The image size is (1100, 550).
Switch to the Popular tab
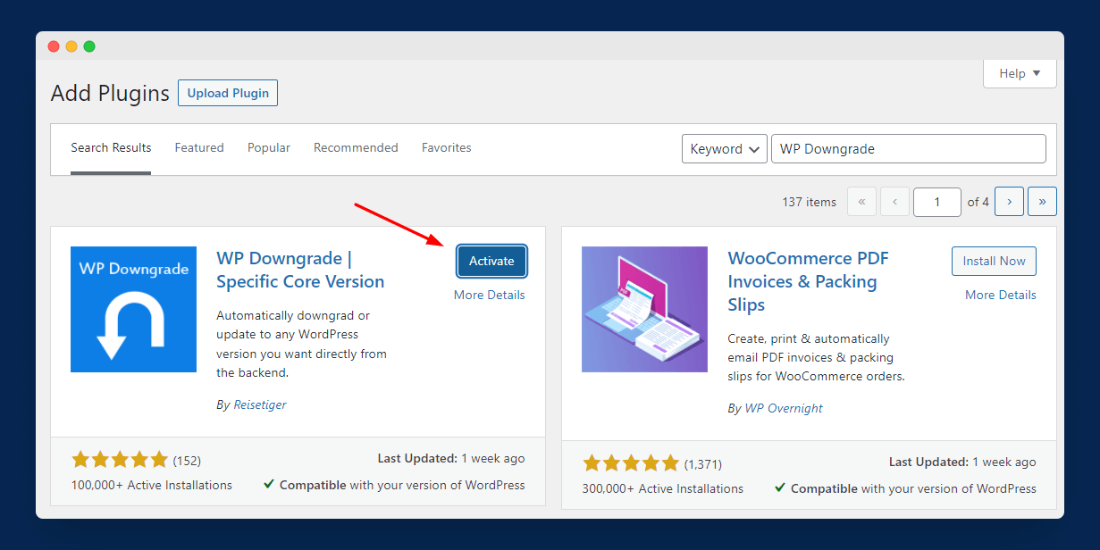click(269, 148)
